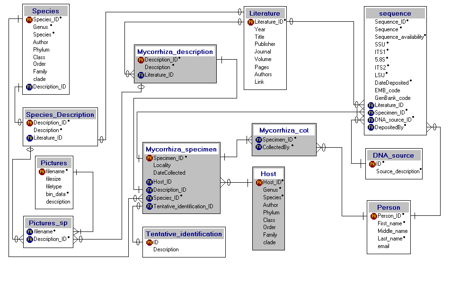Select the Pictures table header
This screenshot has height=284, width=451.
coord(54,163)
